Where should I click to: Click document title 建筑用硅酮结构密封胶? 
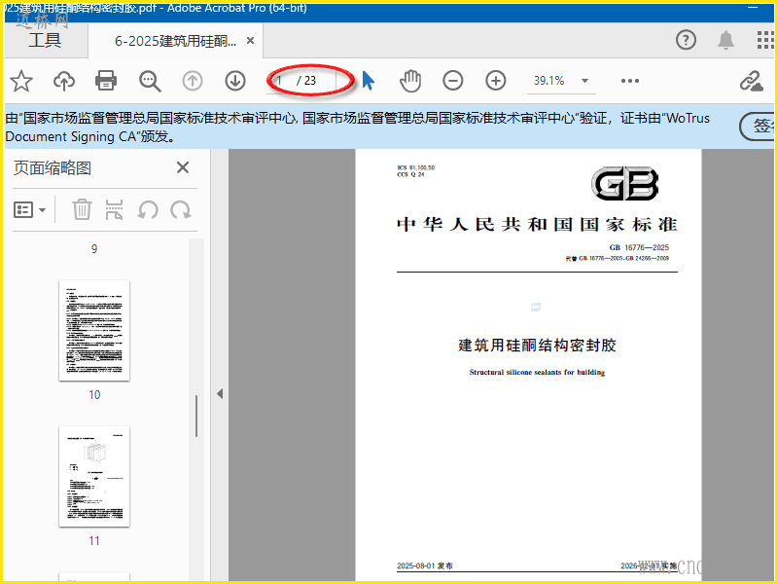[x=537, y=346]
